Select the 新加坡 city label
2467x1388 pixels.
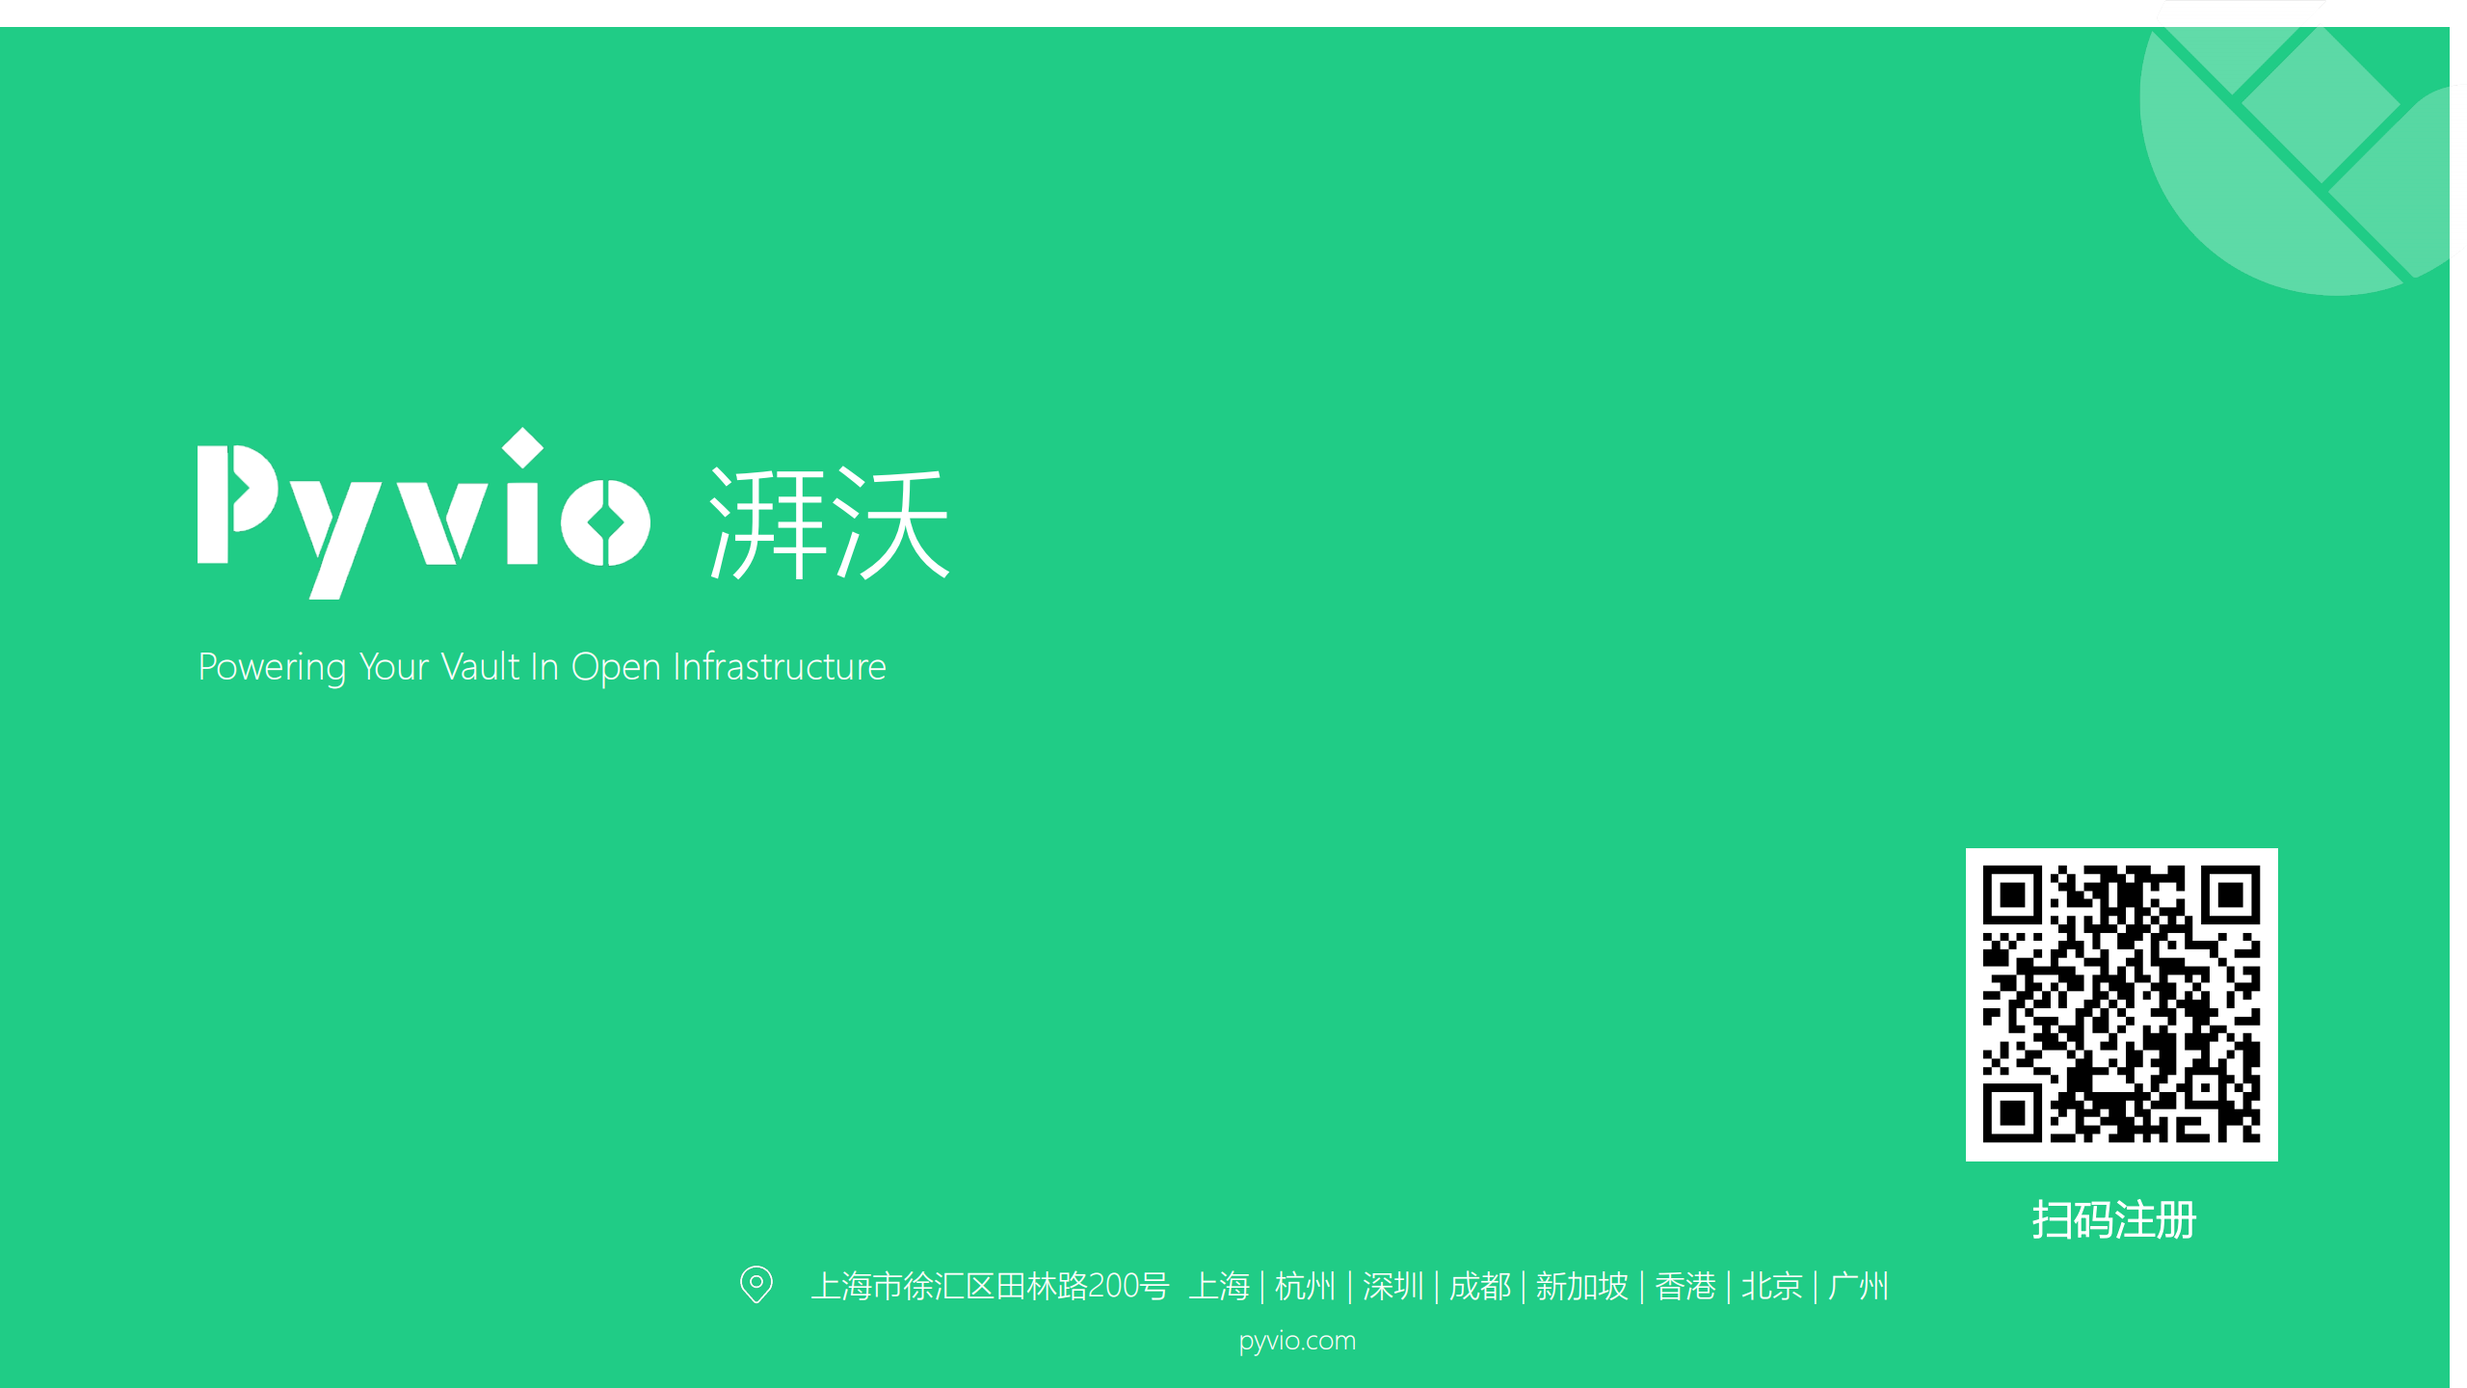point(1581,1286)
